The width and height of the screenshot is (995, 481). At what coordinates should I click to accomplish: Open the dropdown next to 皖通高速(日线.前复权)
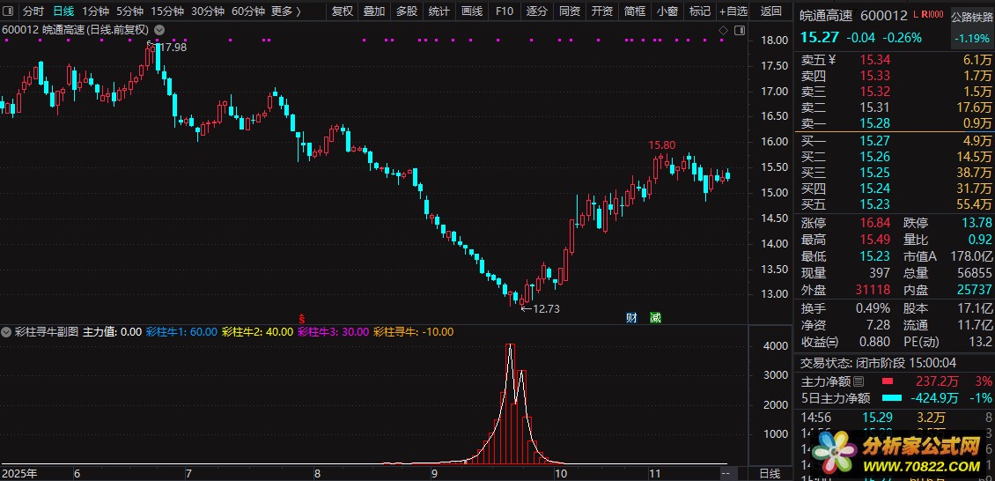click(158, 30)
